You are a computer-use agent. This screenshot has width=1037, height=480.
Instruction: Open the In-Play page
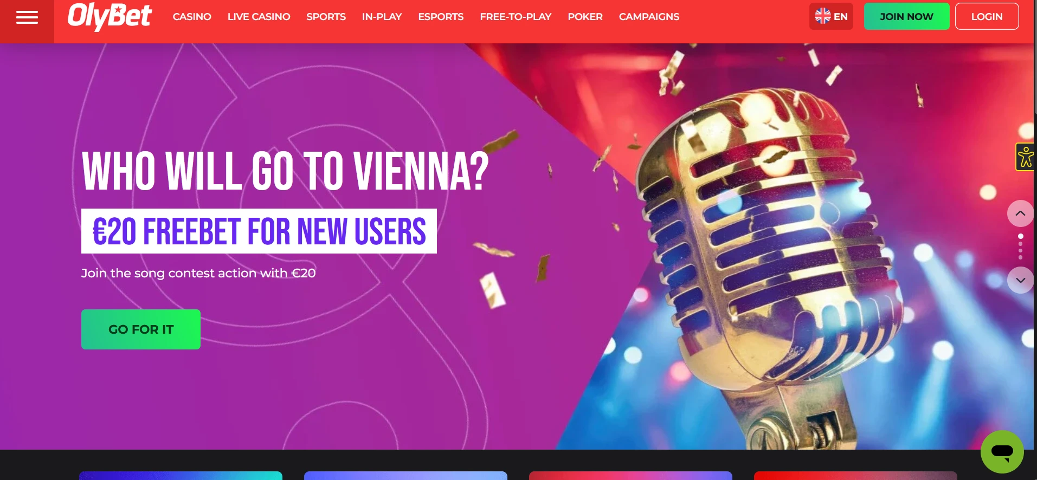tap(382, 17)
